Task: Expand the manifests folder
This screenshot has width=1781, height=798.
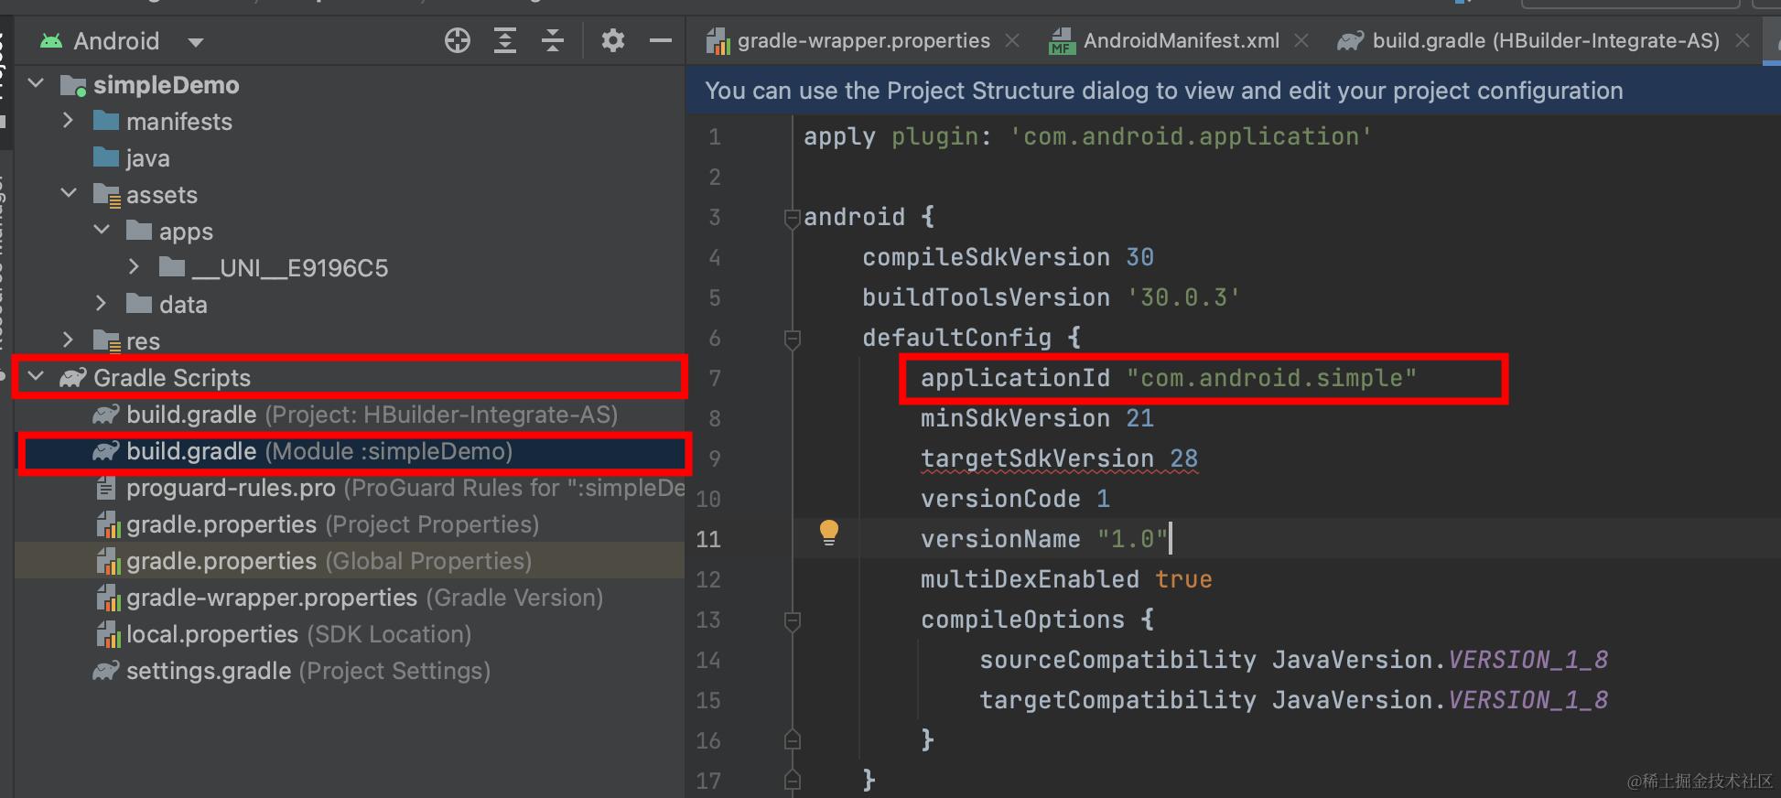Action: point(68,121)
